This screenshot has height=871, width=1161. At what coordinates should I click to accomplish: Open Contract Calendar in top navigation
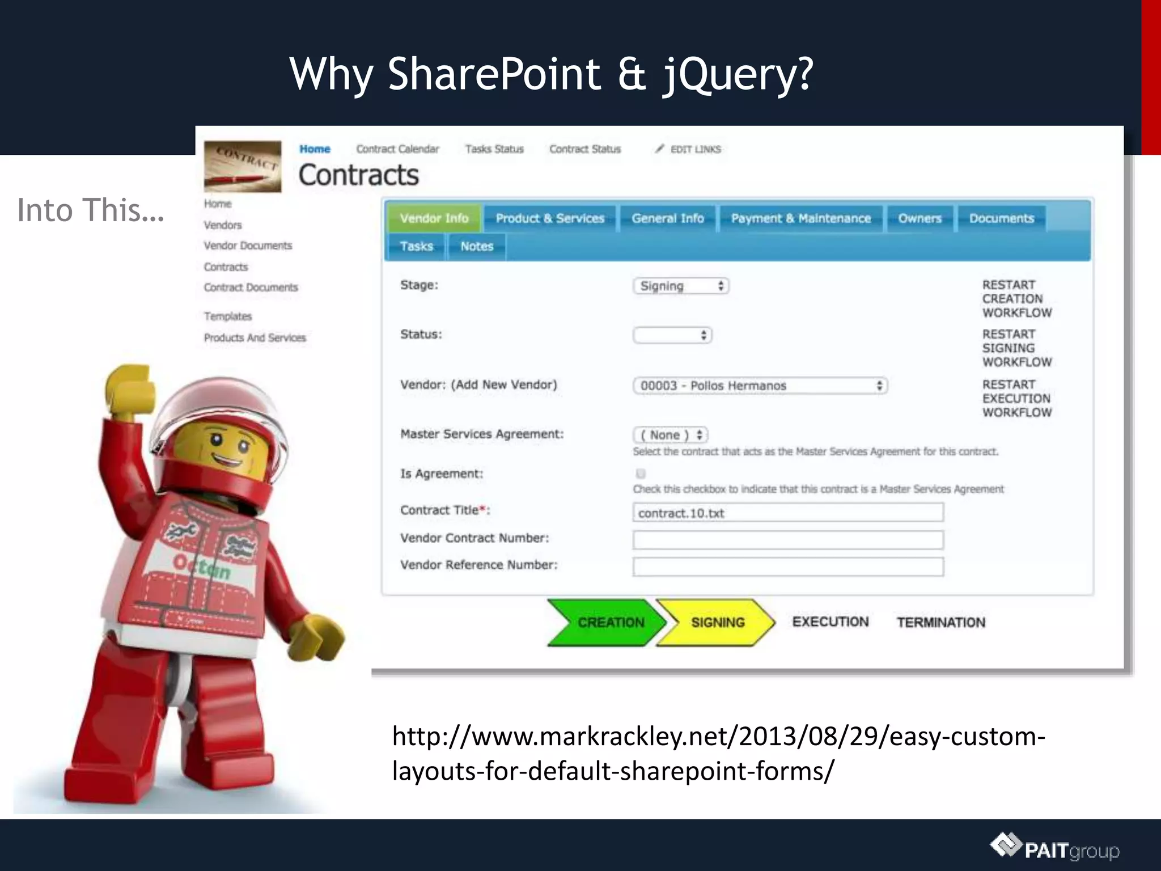pyautogui.click(x=397, y=149)
